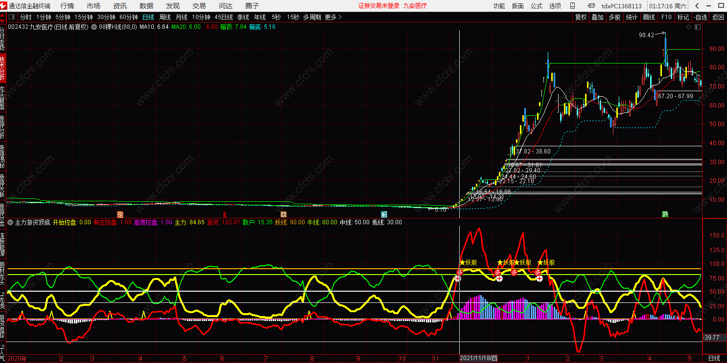Click the panel layout icon left of 分时
The width and height of the screenshot is (727, 363).
pyautogui.click(x=12, y=17)
